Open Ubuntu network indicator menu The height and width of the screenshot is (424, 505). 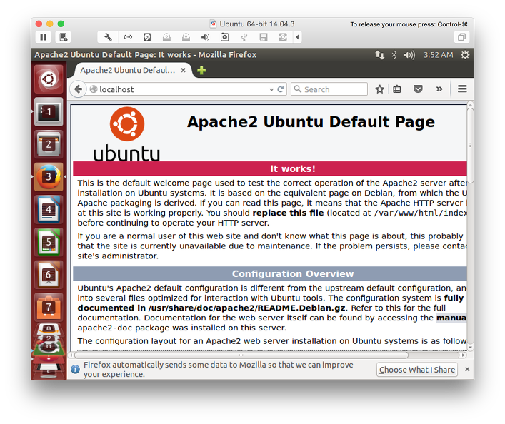point(380,55)
